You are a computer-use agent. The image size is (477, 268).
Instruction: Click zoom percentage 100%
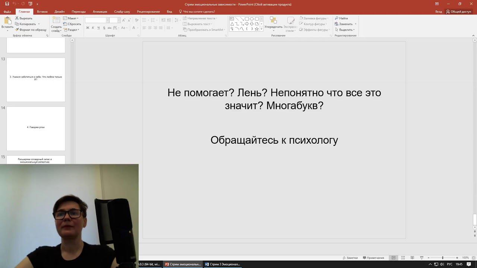465,258
